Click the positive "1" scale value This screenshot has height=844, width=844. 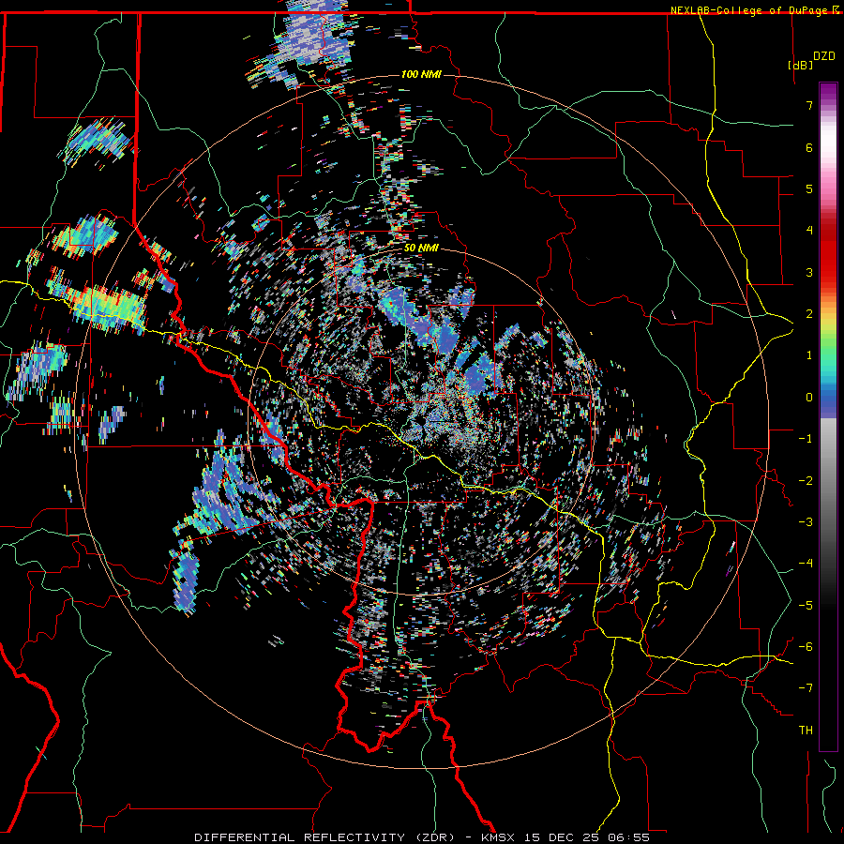(x=809, y=355)
